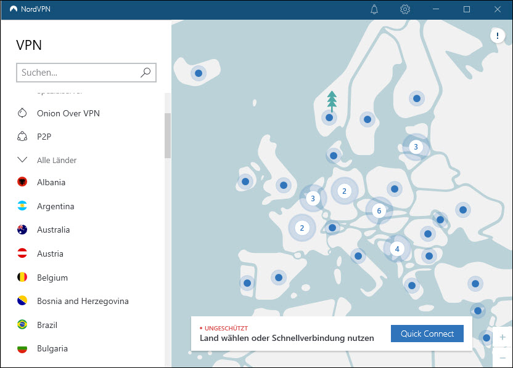Select Argentina from the country list
Viewport: 513px width, 368px height.
55,206
